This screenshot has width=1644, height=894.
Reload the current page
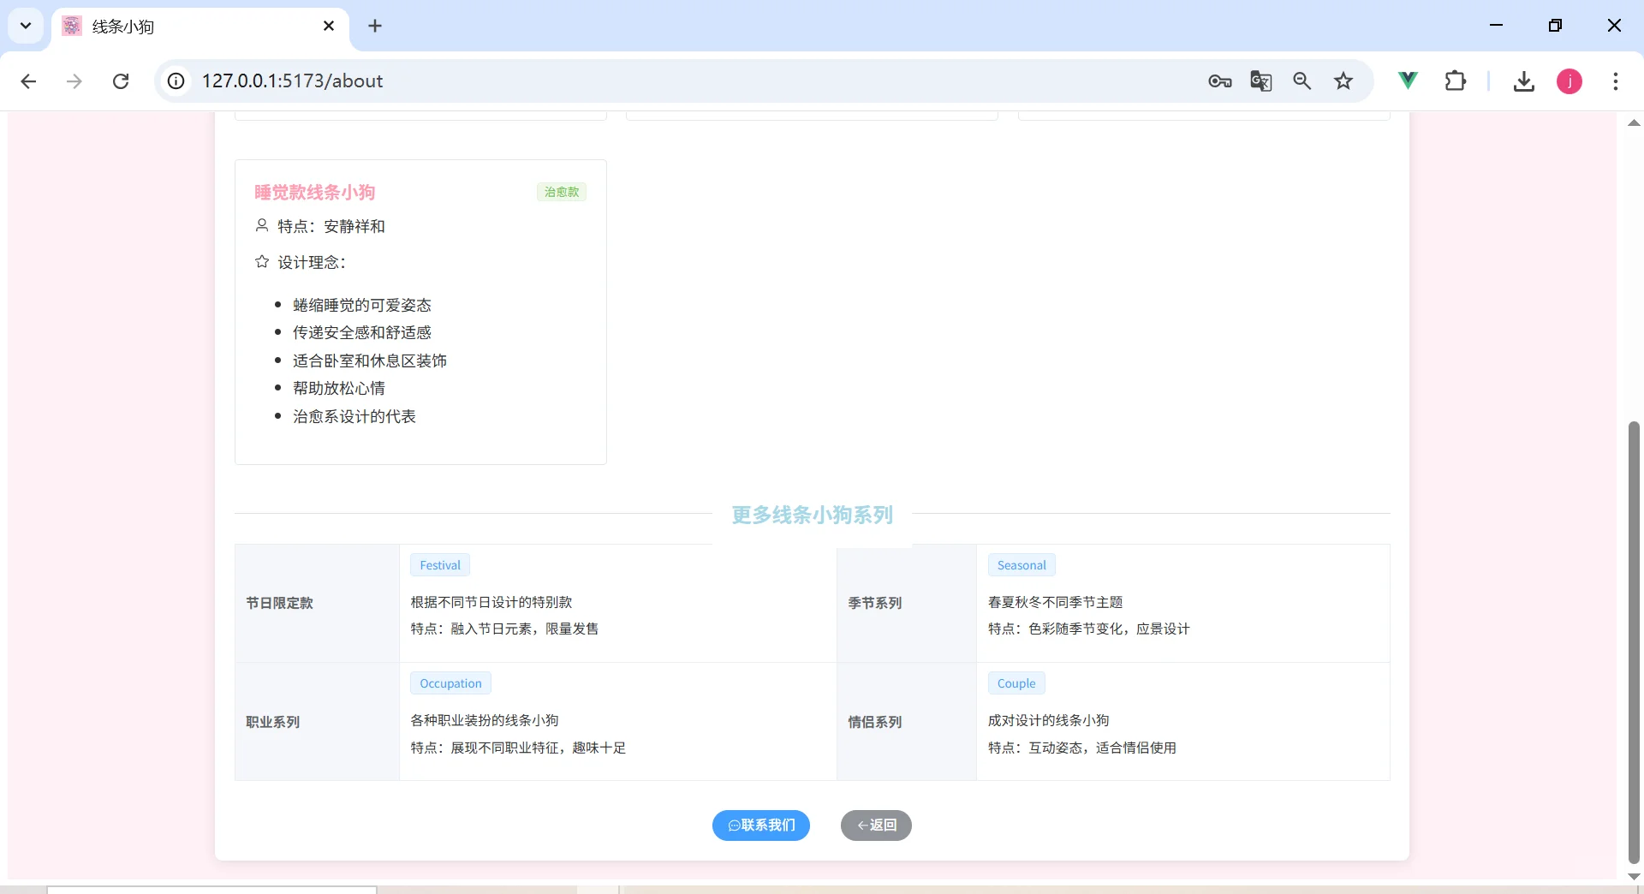coord(121,81)
